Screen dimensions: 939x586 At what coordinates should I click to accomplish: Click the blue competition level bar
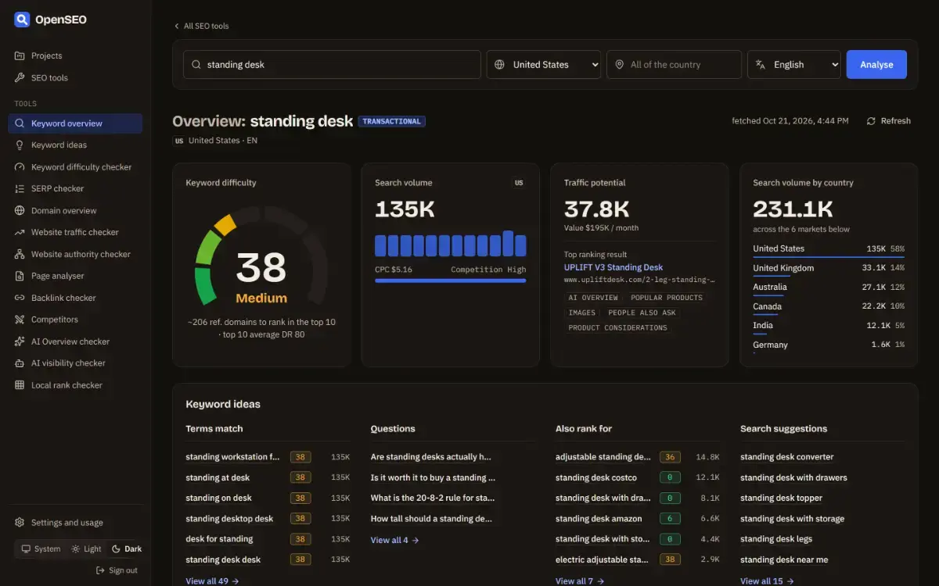[x=451, y=280]
